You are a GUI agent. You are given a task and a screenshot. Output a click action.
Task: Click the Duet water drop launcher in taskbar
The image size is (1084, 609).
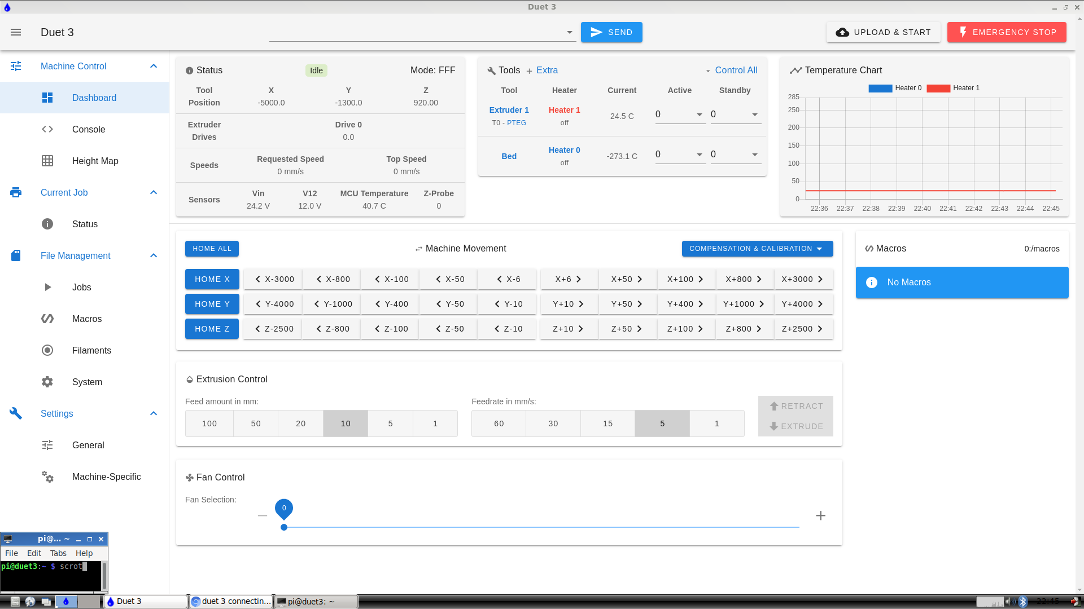(x=66, y=602)
